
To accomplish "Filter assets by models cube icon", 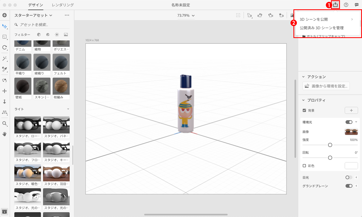I will point(39,35).
